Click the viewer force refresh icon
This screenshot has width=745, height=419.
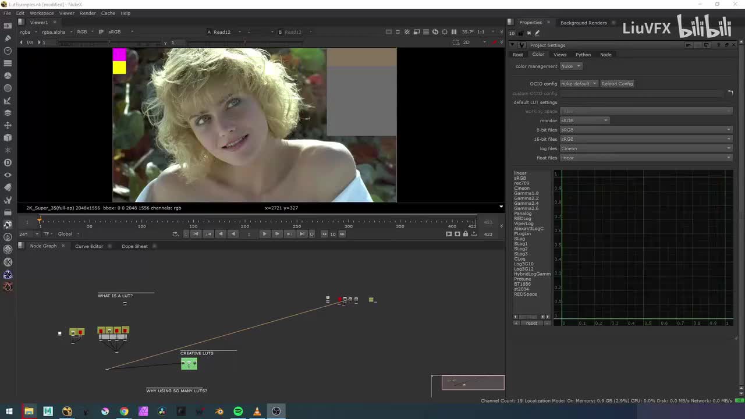click(435, 32)
